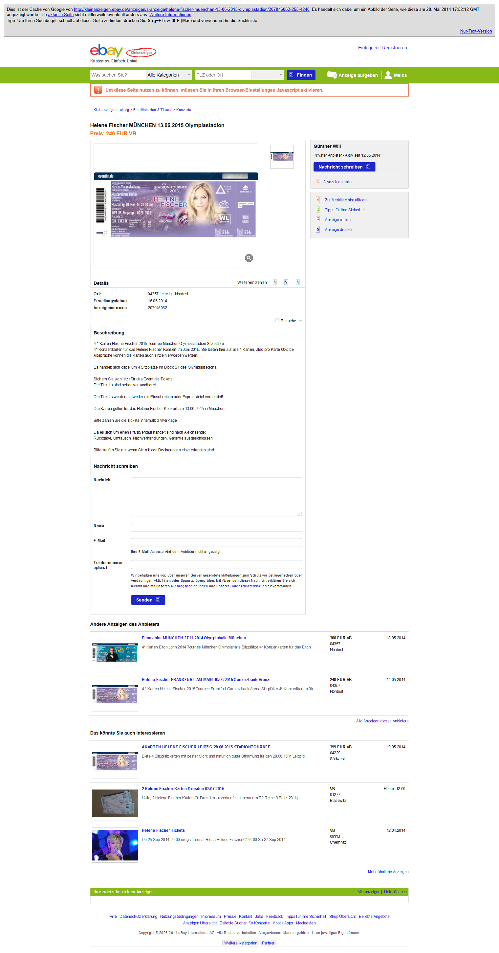Click Kleinanzeigen Leipzig breadcrumb
Screen dimensions: 499x953
[111, 110]
